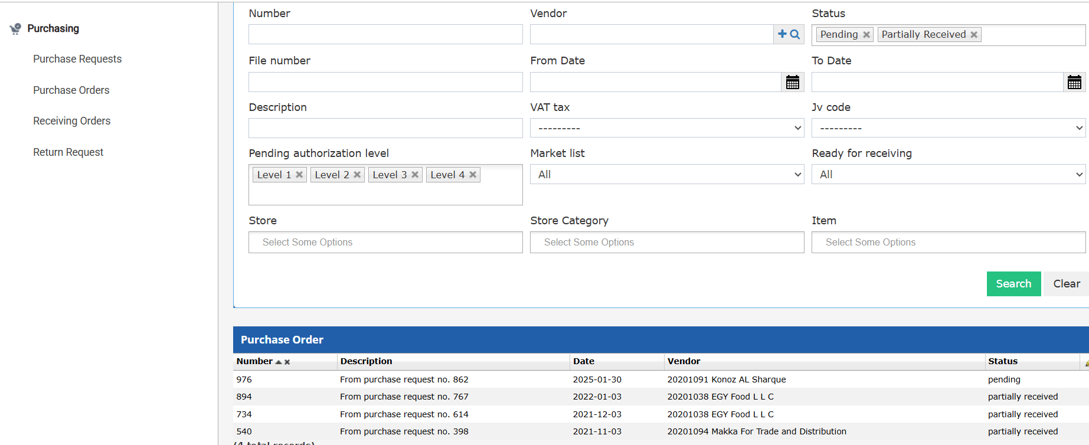Open the Store multi-select options
The height and width of the screenshot is (445, 1089).
coord(385,242)
